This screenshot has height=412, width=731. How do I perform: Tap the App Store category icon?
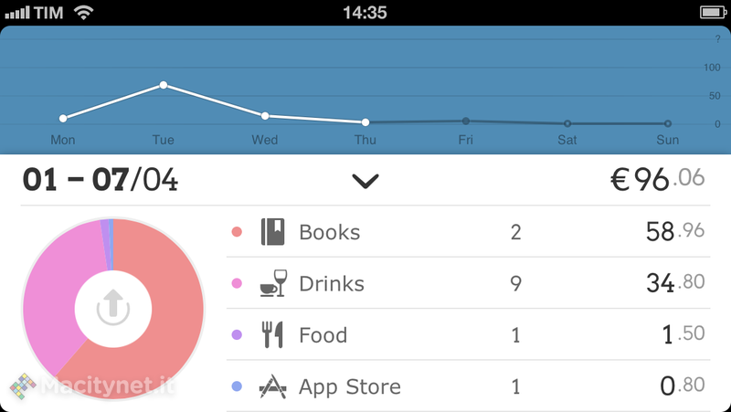pos(273,386)
